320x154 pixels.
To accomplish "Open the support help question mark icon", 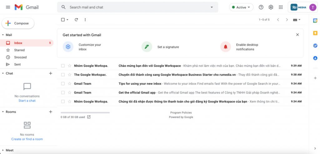I will 261,7.
